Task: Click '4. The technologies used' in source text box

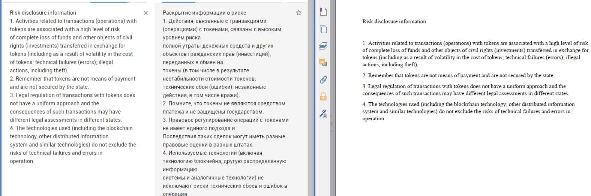Action: coord(71,128)
